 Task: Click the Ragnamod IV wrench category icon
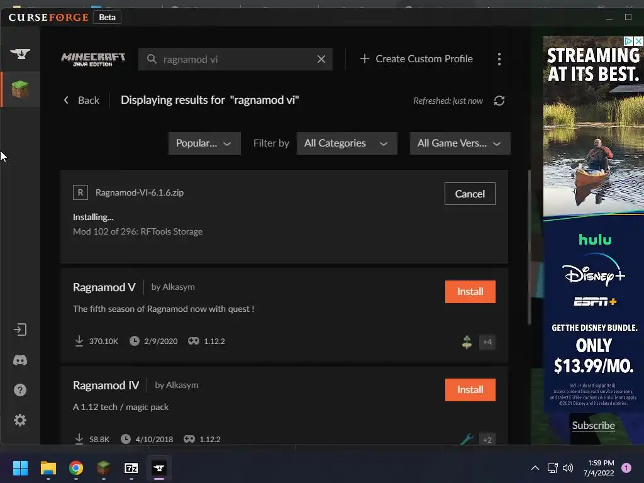click(x=467, y=440)
